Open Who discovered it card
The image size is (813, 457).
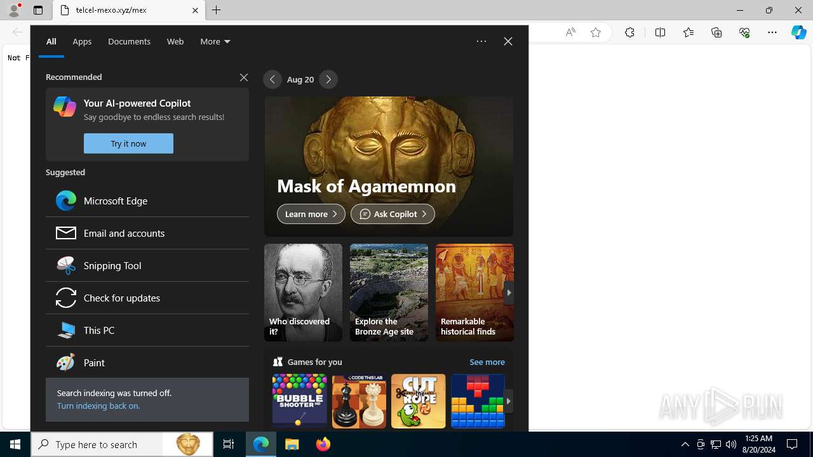(x=303, y=293)
